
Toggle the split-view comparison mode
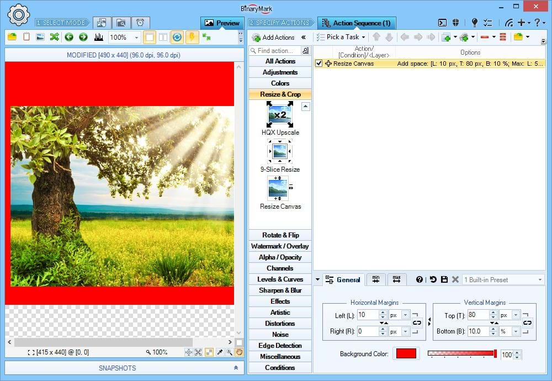tap(162, 38)
